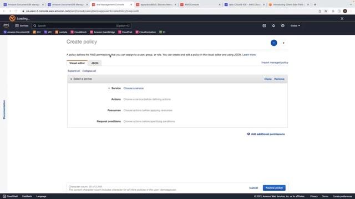
Task: Open the help question-mark menu
Action: click(x=283, y=26)
